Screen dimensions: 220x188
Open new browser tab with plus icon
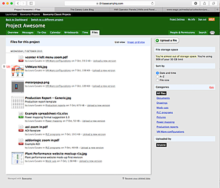[x=217, y=10]
